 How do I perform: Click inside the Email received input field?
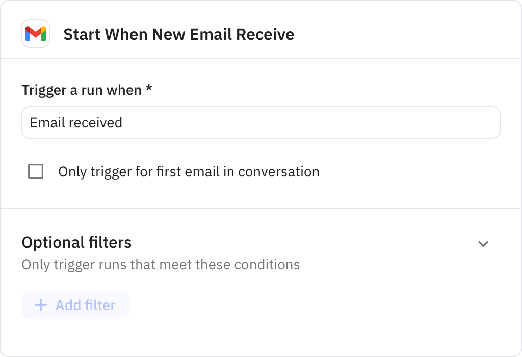(261, 122)
